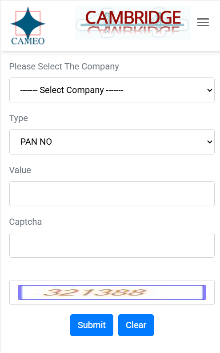This screenshot has width=220, height=353.
Task: Submit the form
Action: point(92,325)
